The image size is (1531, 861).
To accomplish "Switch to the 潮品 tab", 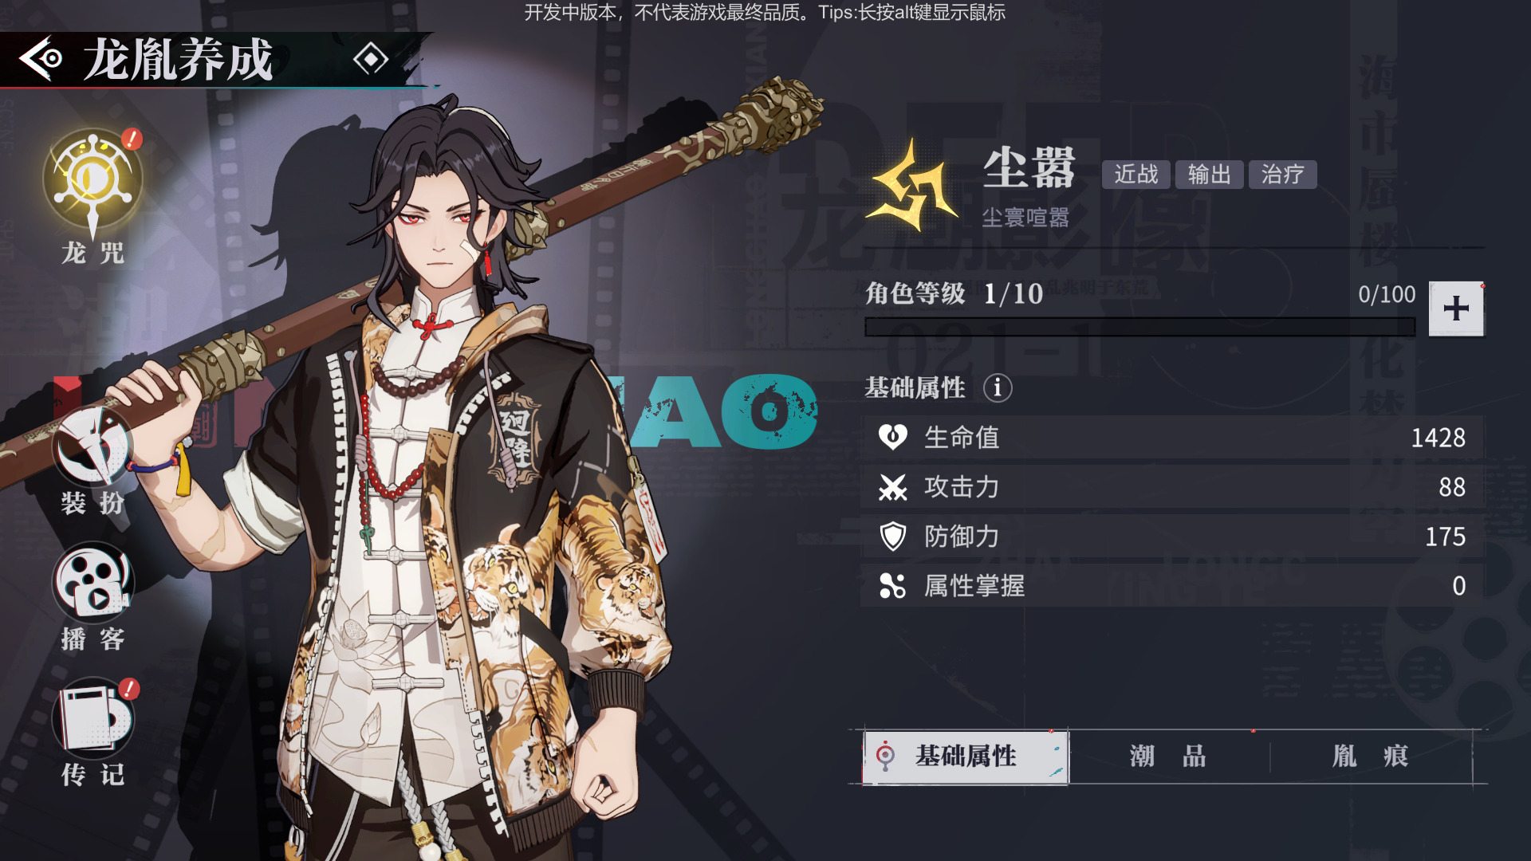I will click(x=1168, y=756).
